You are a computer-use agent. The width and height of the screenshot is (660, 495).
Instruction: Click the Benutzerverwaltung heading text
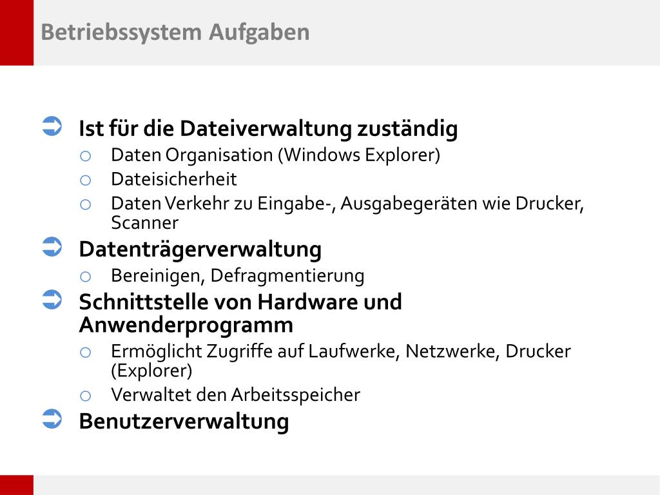tap(184, 422)
